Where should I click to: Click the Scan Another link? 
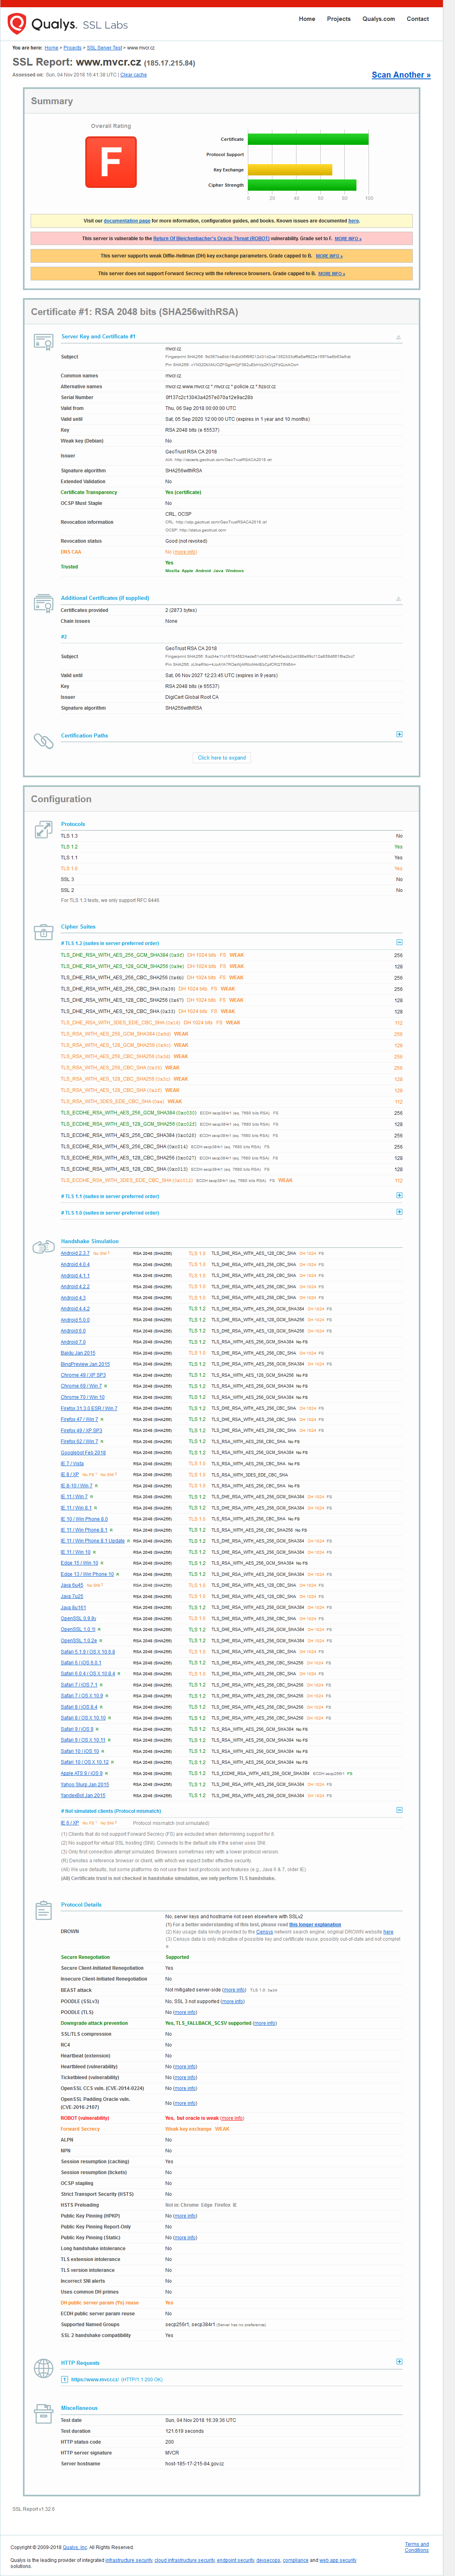click(401, 75)
